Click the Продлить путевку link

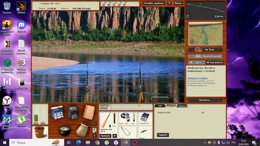(x=197, y=78)
